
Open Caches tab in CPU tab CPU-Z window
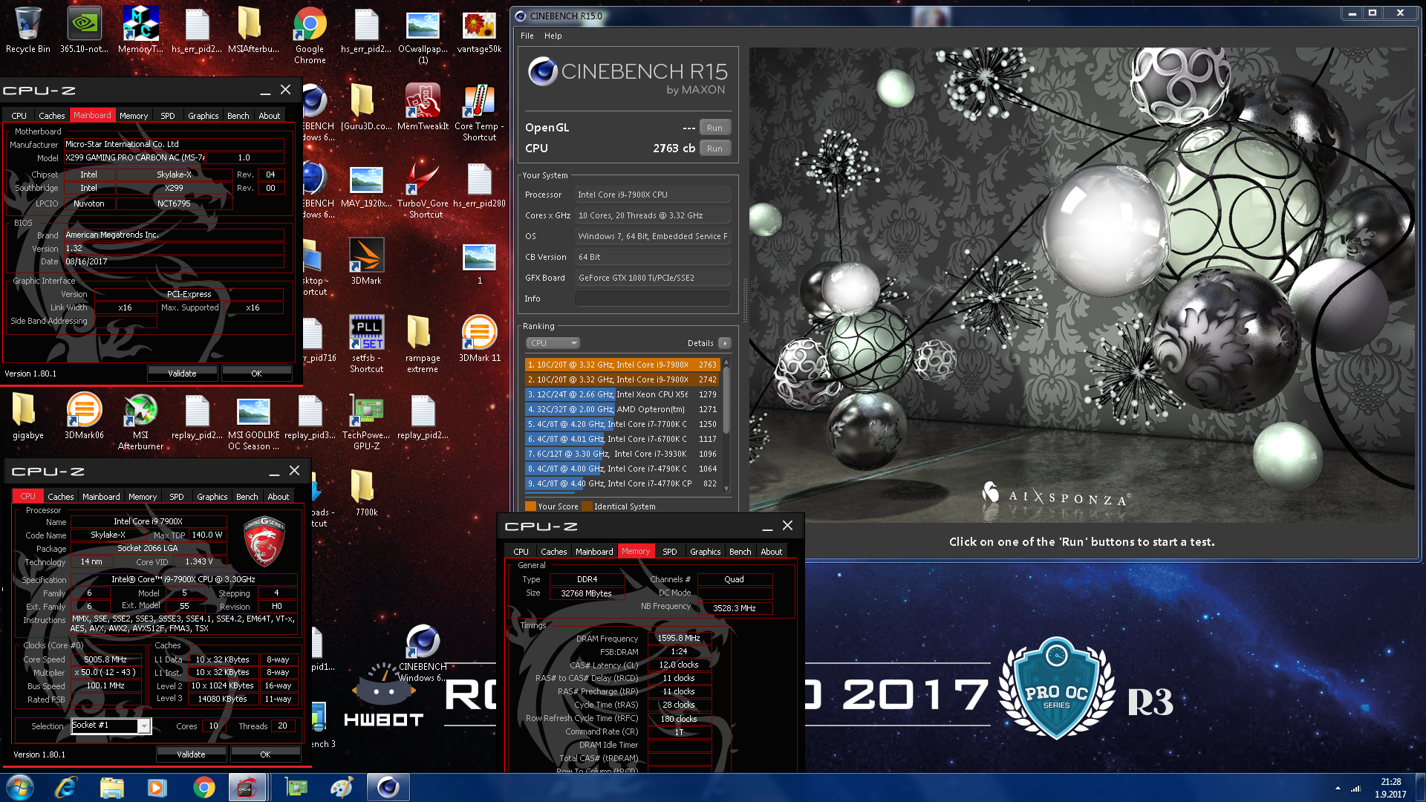(x=61, y=497)
